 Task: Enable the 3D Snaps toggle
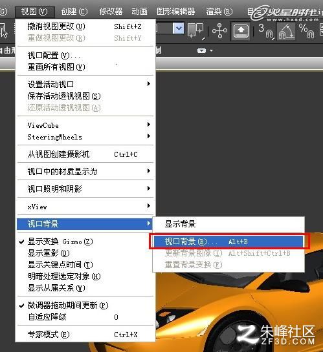(x=266, y=31)
